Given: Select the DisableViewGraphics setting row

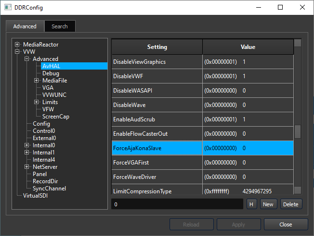Looking at the screenshot, I should point(202,62).
